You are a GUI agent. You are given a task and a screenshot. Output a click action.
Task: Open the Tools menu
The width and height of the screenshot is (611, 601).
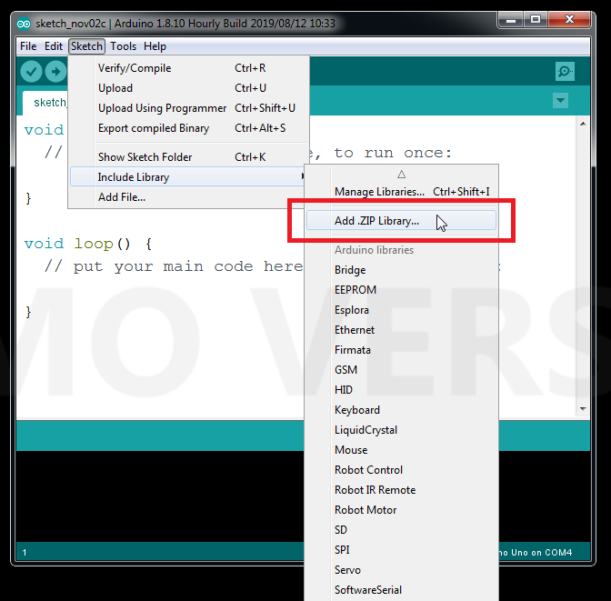[123, 46]
